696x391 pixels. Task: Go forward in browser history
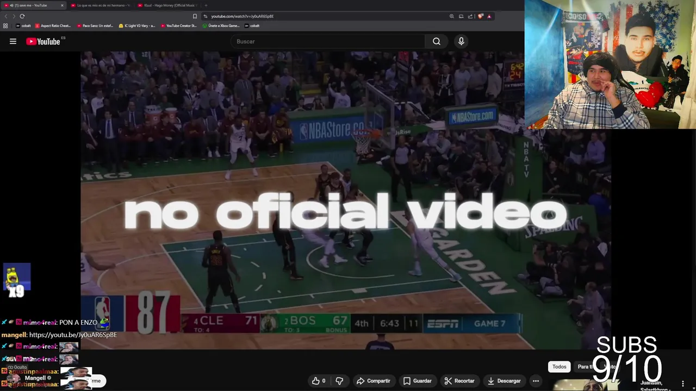coord(14,16)
